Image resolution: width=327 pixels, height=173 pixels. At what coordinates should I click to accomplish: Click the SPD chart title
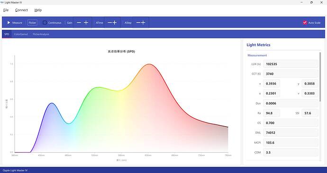tap(121, 52)
